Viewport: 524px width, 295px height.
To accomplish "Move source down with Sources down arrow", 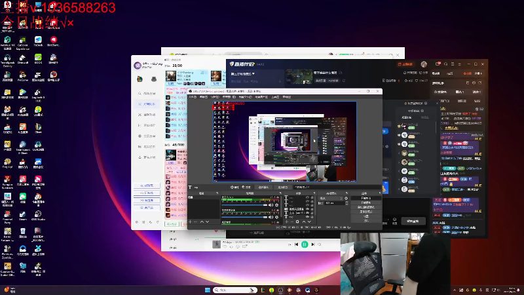I will 309,222.
